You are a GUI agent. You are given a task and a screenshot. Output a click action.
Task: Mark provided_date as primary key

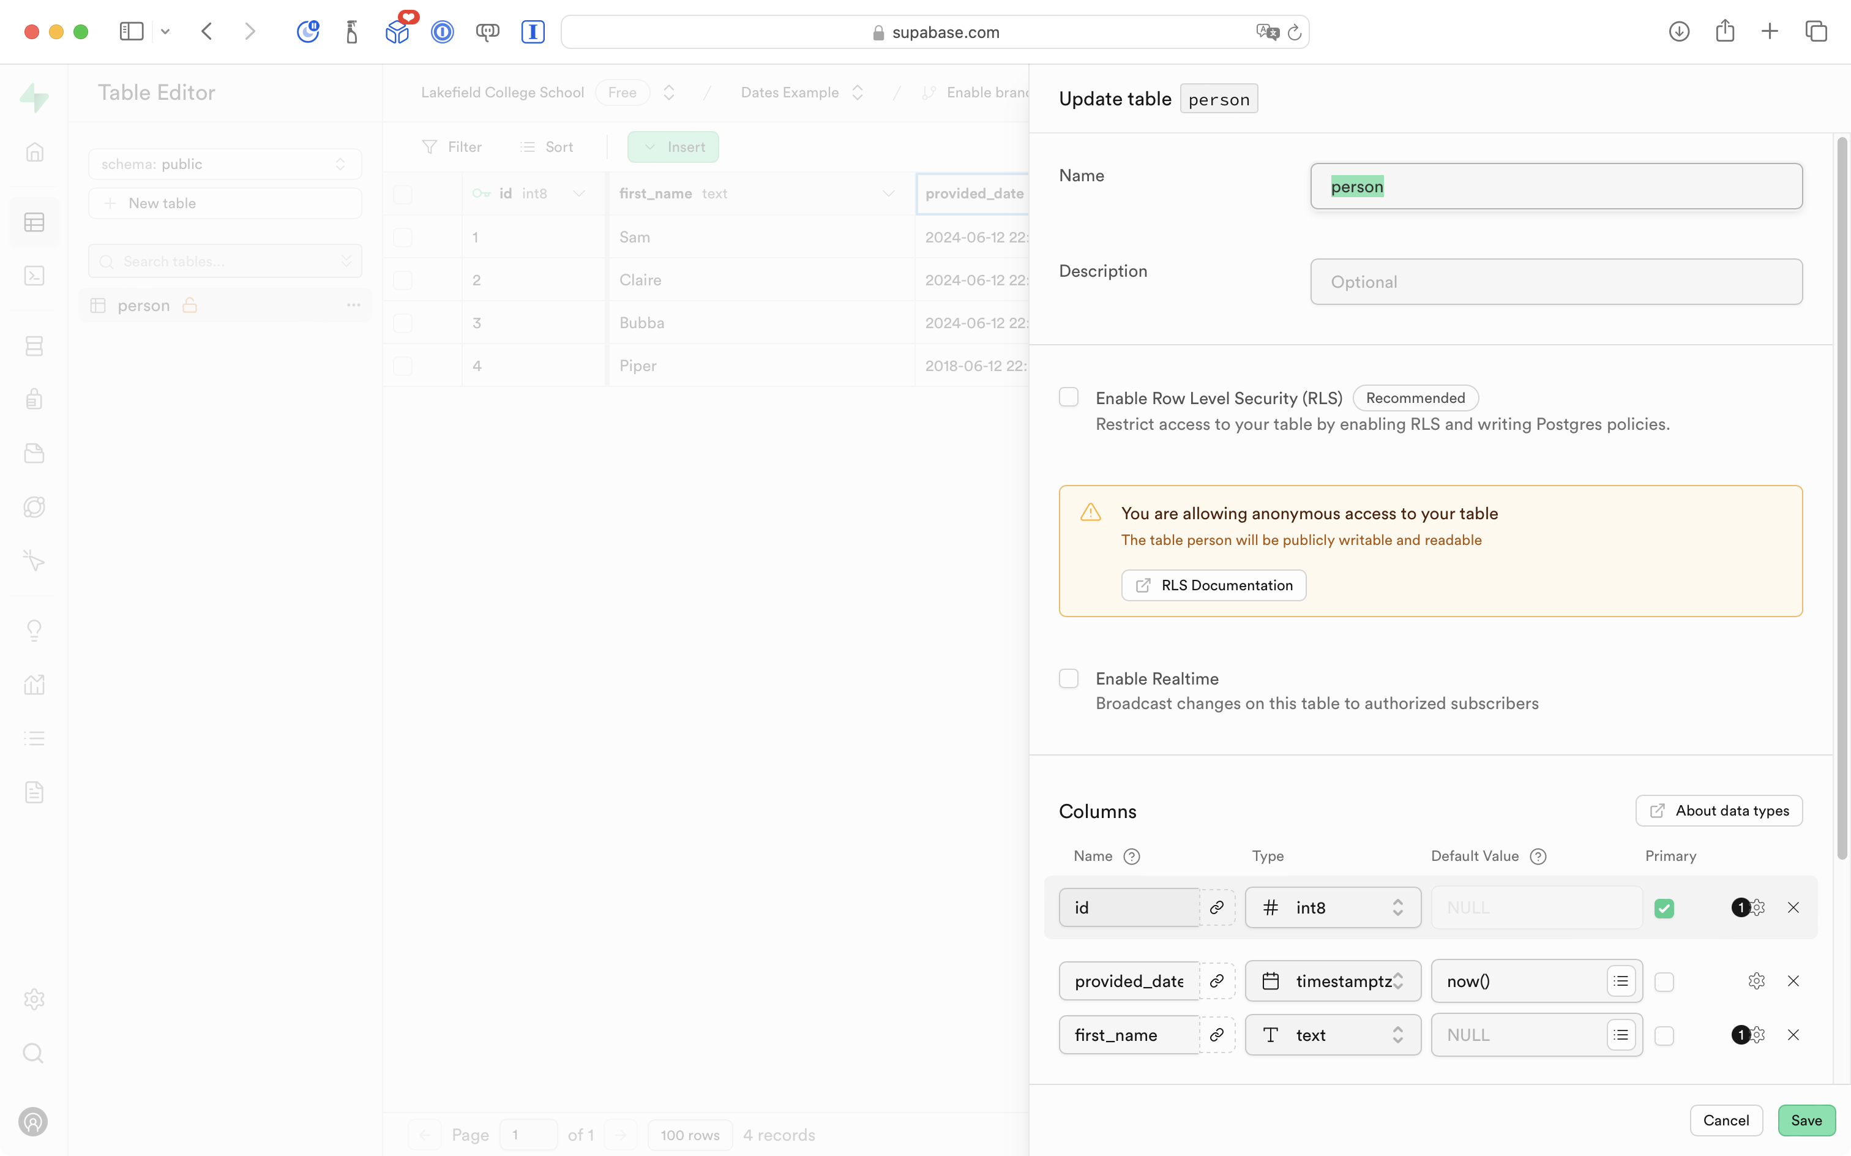click(x=1664, y=981)
